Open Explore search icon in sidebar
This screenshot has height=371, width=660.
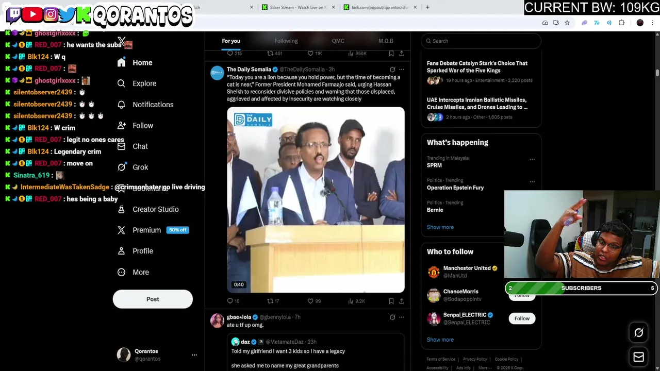121,83
